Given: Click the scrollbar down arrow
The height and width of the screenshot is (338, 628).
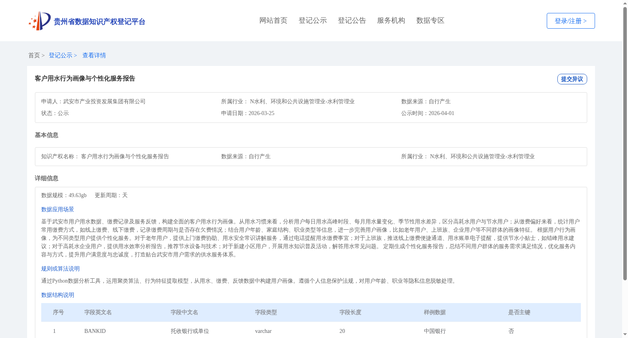Looking at the screenshot, I should 625,335.
